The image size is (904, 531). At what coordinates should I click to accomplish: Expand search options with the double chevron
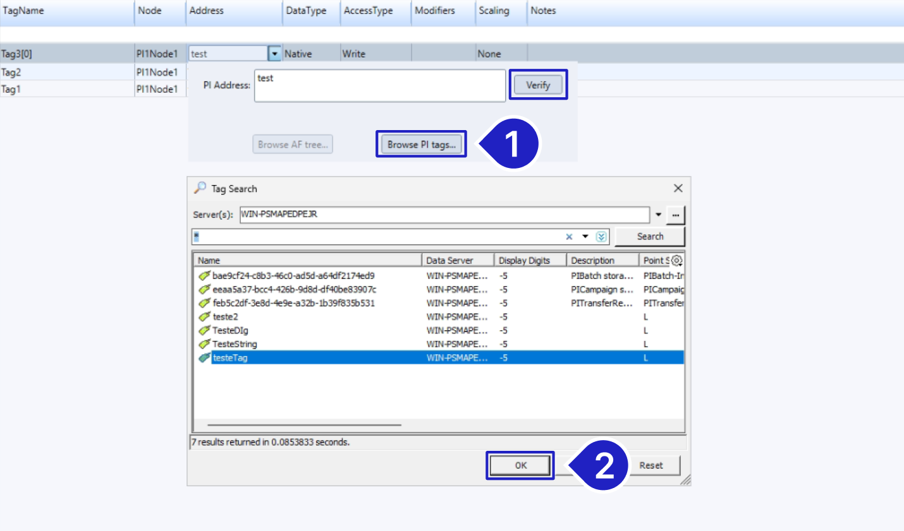(x=599, y=236)
